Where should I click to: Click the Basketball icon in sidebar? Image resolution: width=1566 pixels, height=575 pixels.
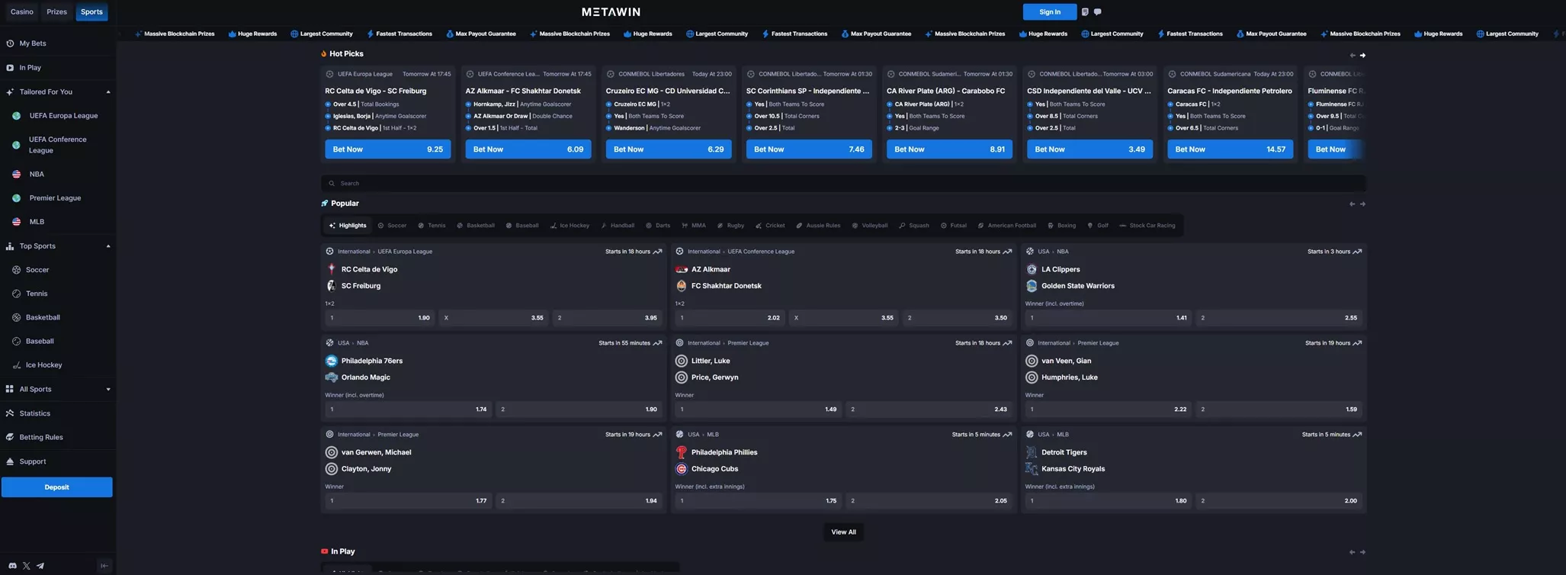16,317
